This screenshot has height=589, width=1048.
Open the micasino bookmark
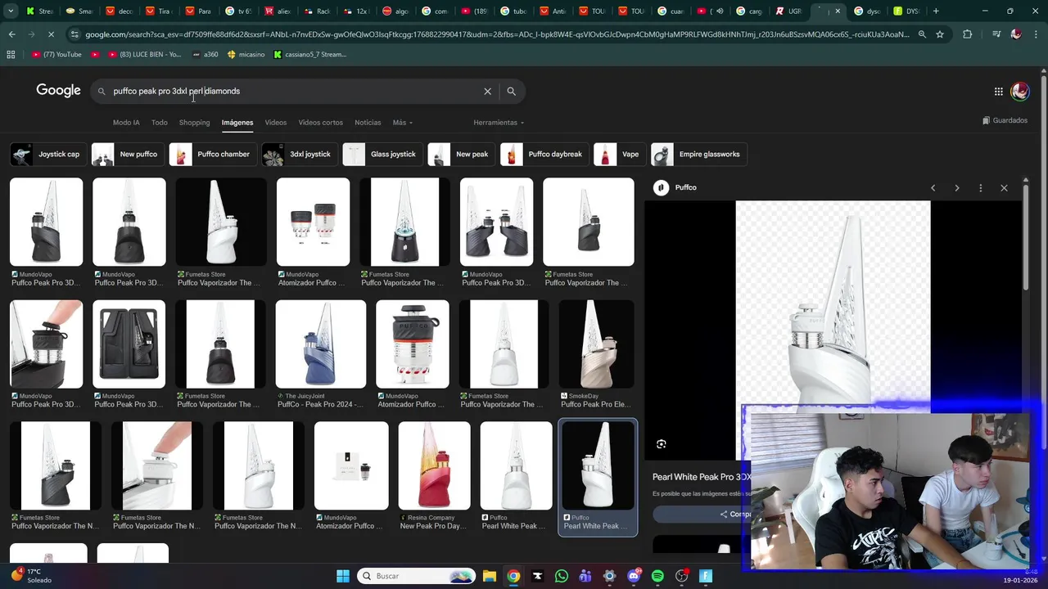pos(246,54)
